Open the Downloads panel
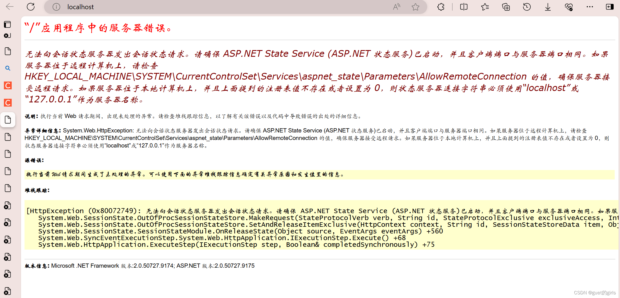The height and width of the screenshot is (298, 620). 548,7
